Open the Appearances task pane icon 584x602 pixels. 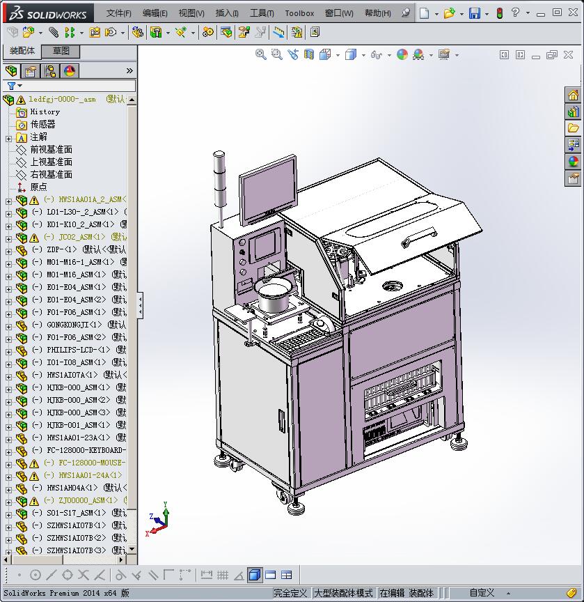coord(574,162)
